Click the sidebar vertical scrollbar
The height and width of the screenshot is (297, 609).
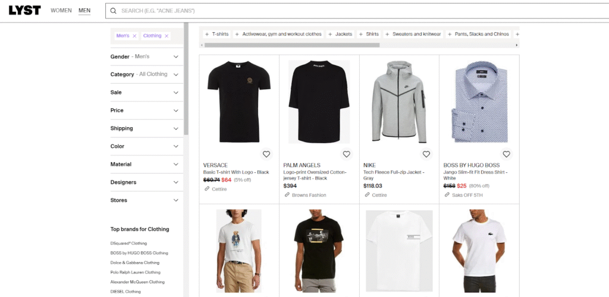186,79
